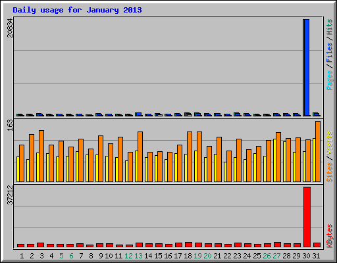Click the orange Sites bar for day 3
Screen dimensions: 337x263
41,156
